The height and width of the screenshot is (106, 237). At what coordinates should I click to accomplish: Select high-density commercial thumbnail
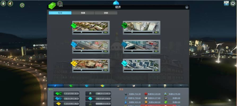tap(141, 46)
